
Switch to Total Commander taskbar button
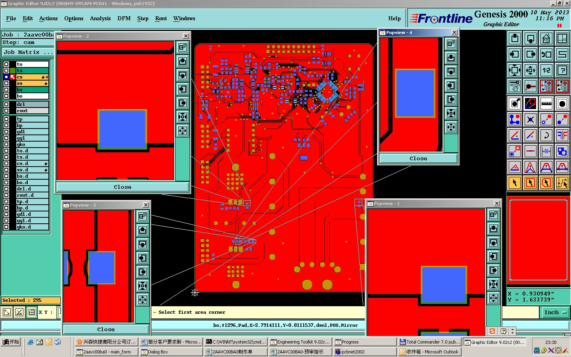pyautogui.click(x=430, y=342)
